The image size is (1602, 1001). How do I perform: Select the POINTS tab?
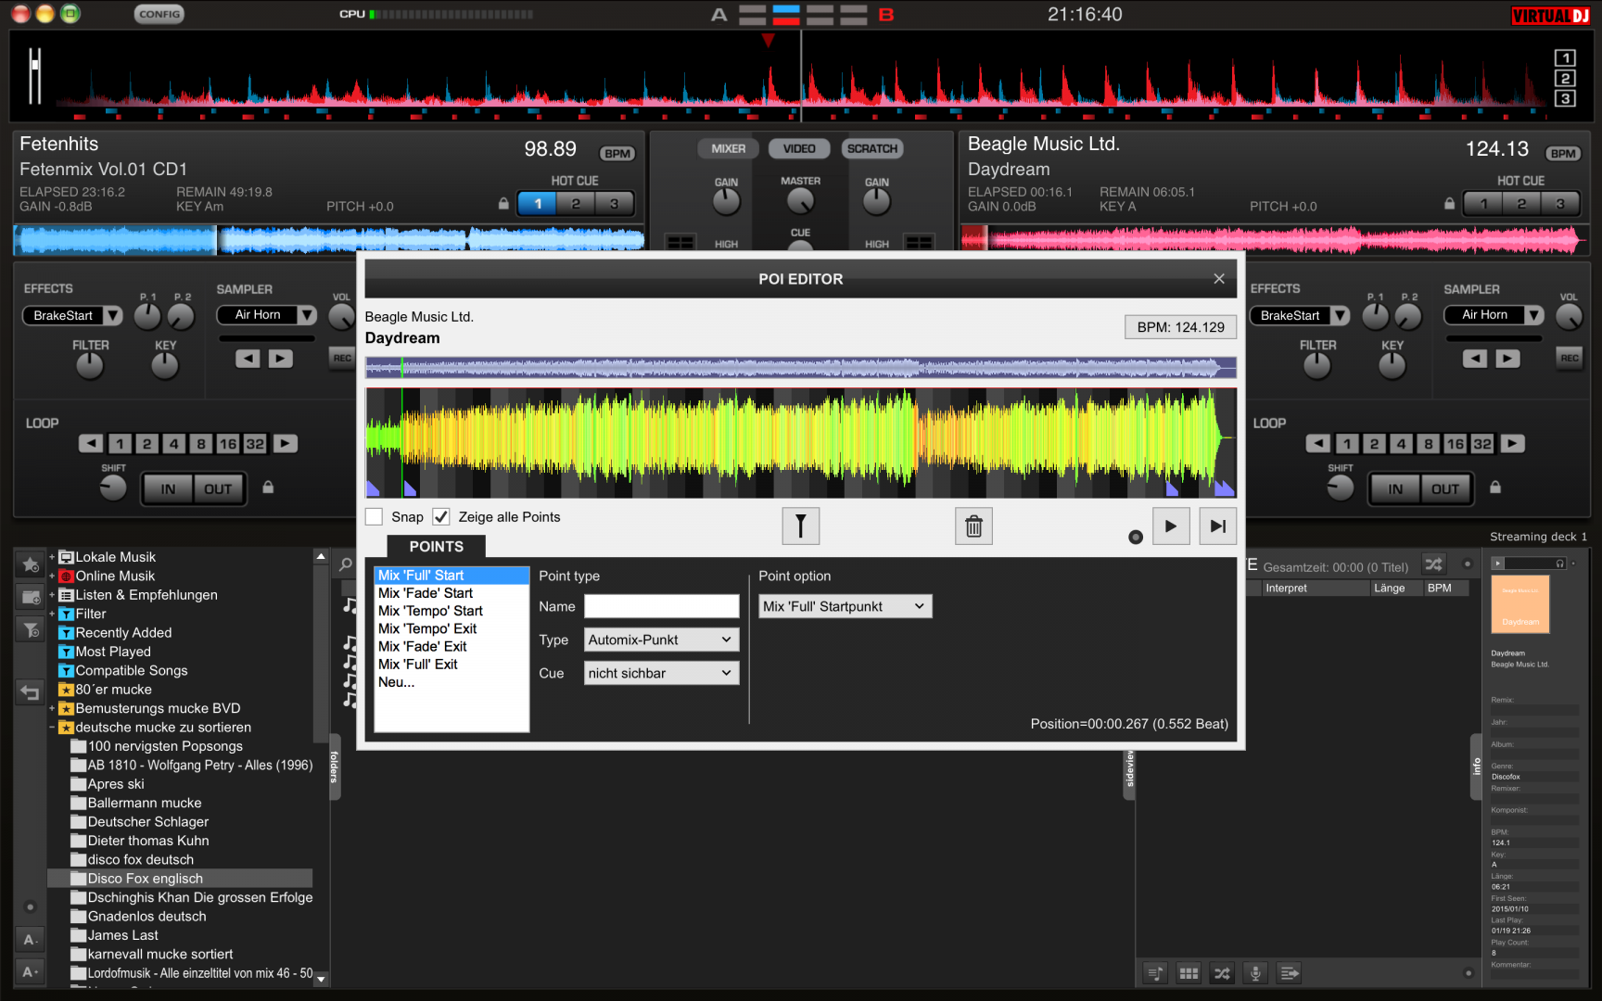[436, 547]
